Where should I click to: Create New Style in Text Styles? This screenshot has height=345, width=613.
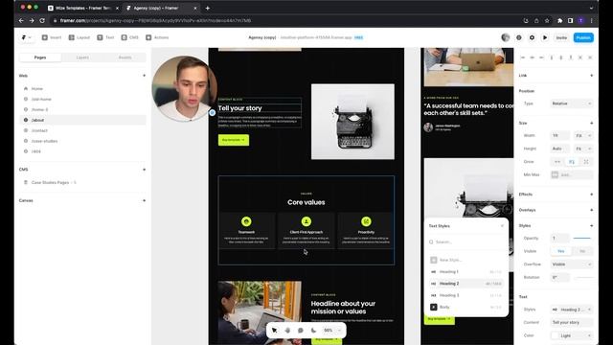(x=466, y=260)
